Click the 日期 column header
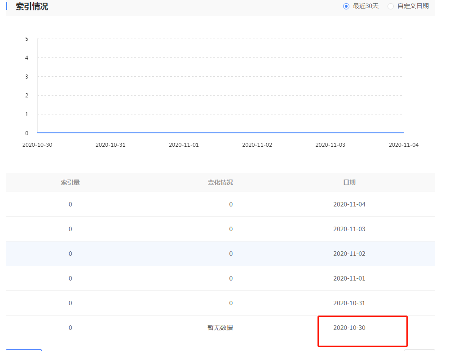Screen dimensions: 454x351 pyautogui.click(x=349, y=182)
